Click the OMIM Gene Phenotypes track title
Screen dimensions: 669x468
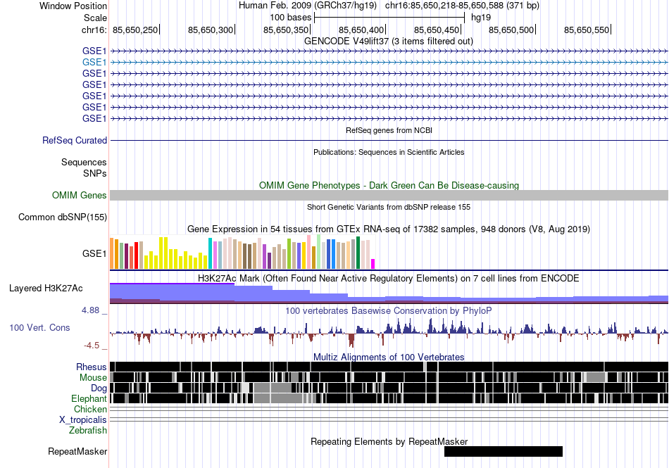click(389, 185)
